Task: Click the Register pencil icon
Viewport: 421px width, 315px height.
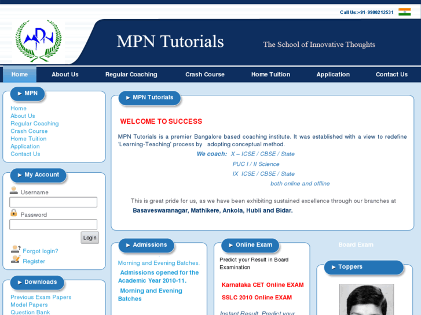Action: (x=16, y=259)
